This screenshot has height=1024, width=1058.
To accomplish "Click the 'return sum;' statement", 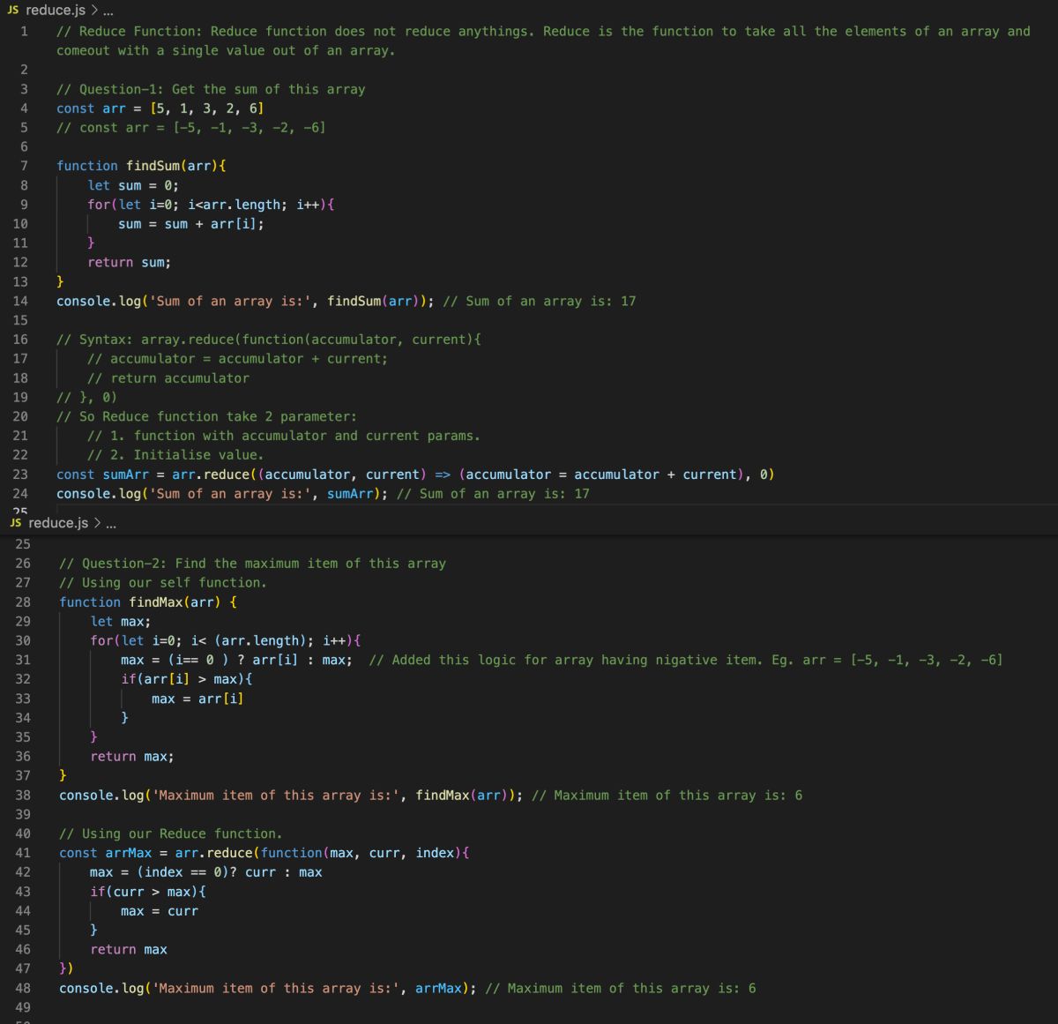I will [130, 263].
